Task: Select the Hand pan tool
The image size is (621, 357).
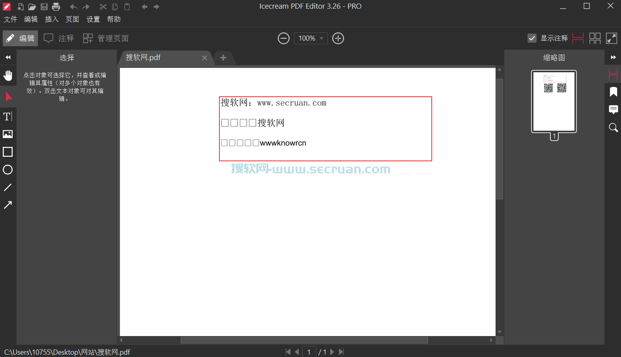Action: click(x=8, y=75)
